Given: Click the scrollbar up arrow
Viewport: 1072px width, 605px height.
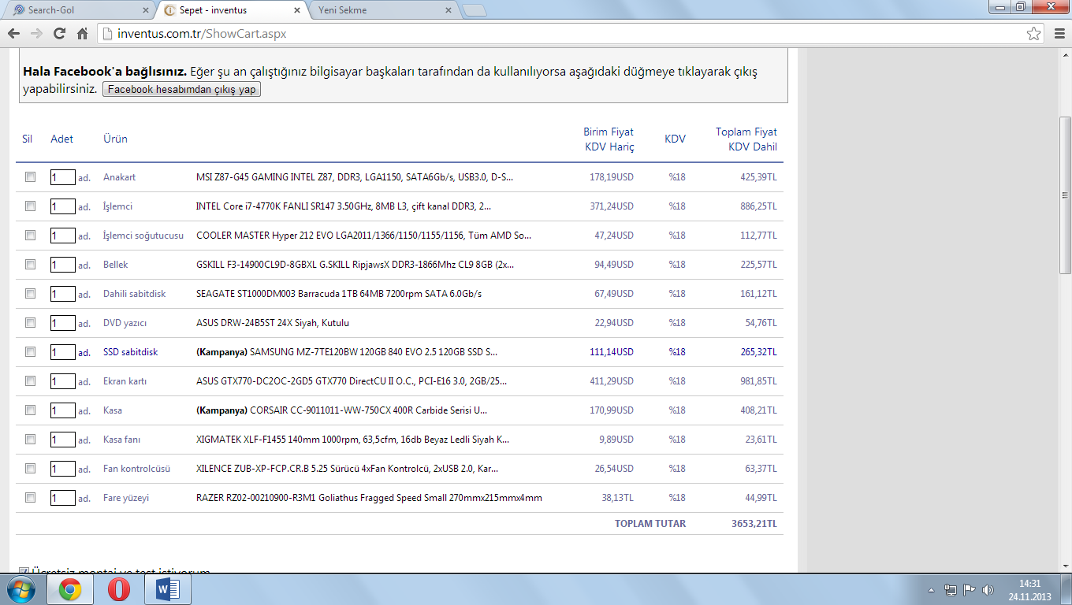Looking at the screenshot, I should (1065, 54).
